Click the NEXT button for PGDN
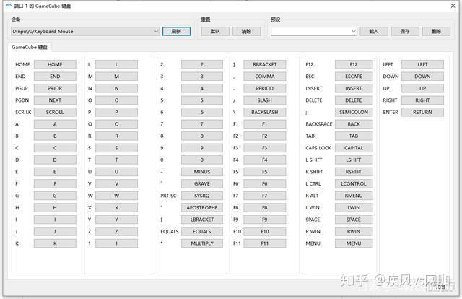Image resolution: width=462 pixels, height=299 pixels. (x=55, y=100)
